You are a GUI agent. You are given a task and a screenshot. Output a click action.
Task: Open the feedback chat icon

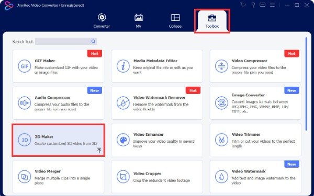pos(262,5)
